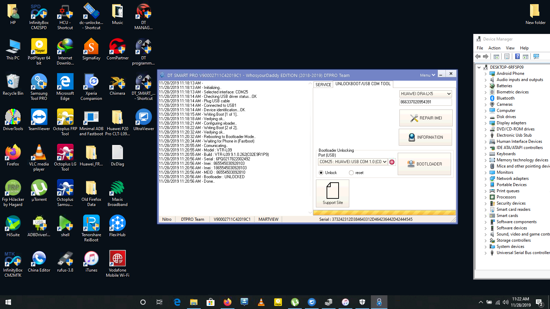The height and width of the screenshot is (309, 550).
Task: Open the rufus-3.8 desktop icon
Action: pos(65,262)
